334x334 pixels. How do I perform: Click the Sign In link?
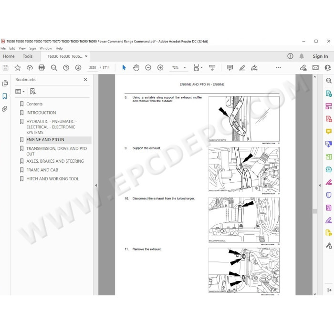320,56
